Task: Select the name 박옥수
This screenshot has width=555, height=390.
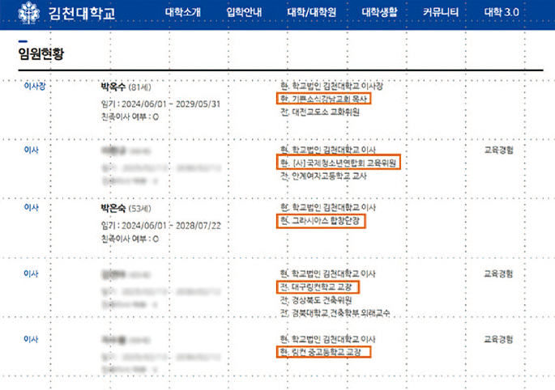Action: pyautogui.click(x=113, y=86)
